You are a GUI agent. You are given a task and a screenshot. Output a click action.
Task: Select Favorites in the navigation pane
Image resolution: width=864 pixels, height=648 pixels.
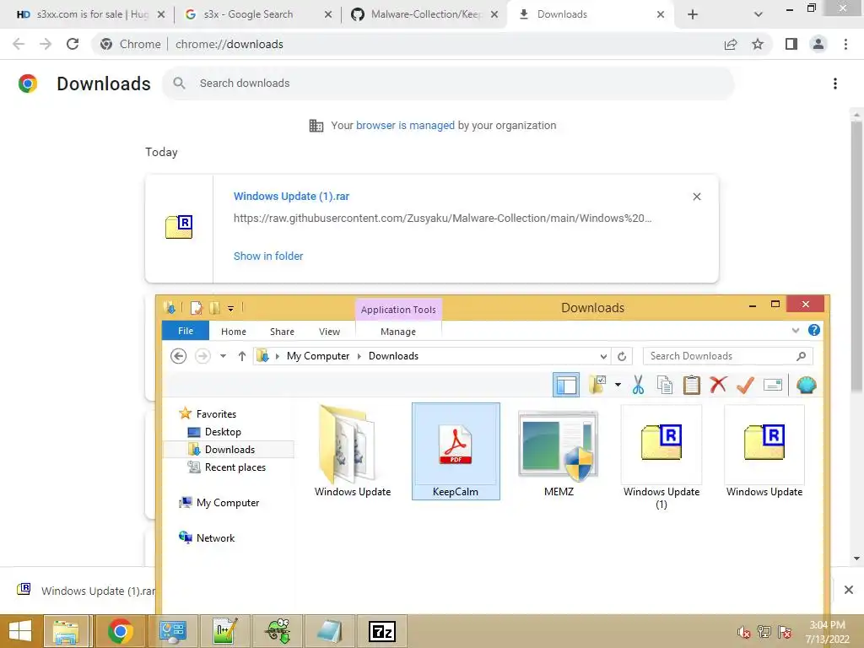coord(216,413)
